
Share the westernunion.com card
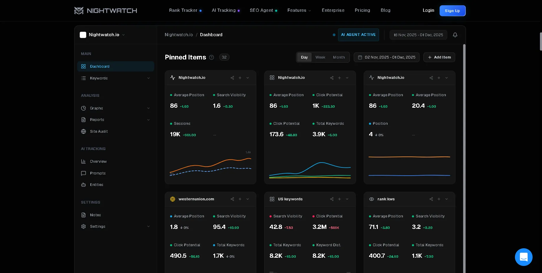coord(232,199)
